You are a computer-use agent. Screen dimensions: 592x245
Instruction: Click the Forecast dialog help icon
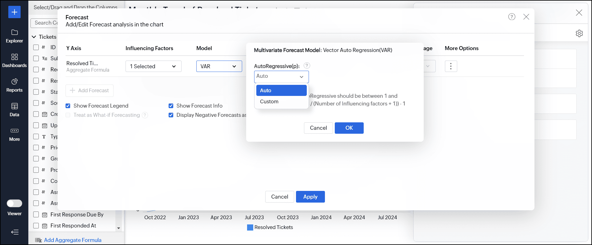pyautogui.click(x=511, y=17)
